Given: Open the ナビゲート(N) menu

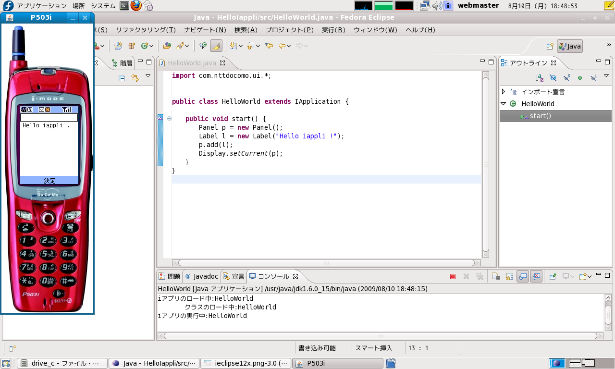Looking at the screenshot, I should [205, 30].
